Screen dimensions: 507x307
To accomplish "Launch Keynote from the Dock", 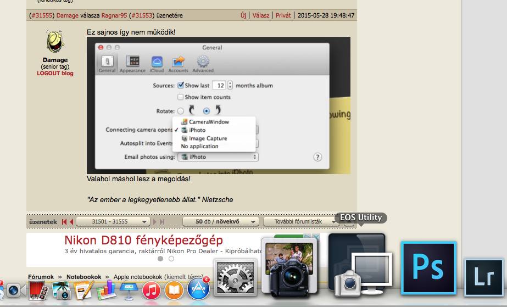I will click(129, 290).
